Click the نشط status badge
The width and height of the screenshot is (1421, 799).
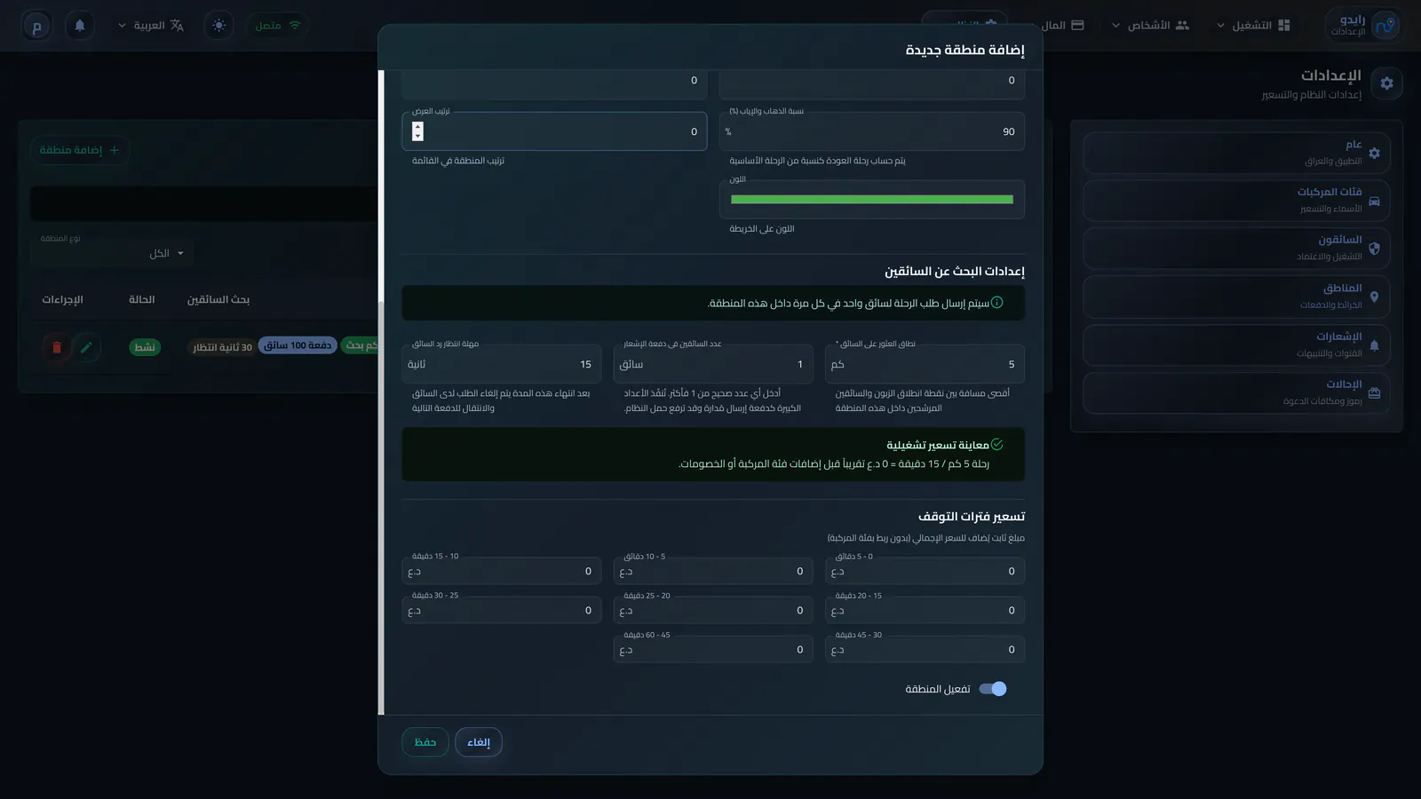click(x=145, y=347)
